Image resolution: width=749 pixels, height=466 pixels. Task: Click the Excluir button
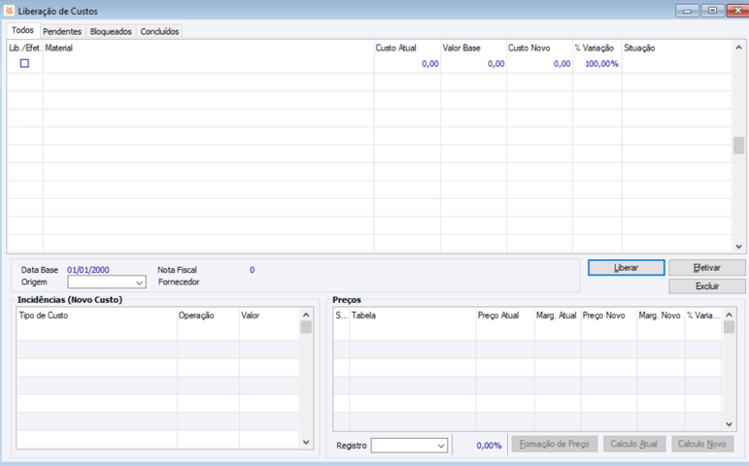[707, 286]
